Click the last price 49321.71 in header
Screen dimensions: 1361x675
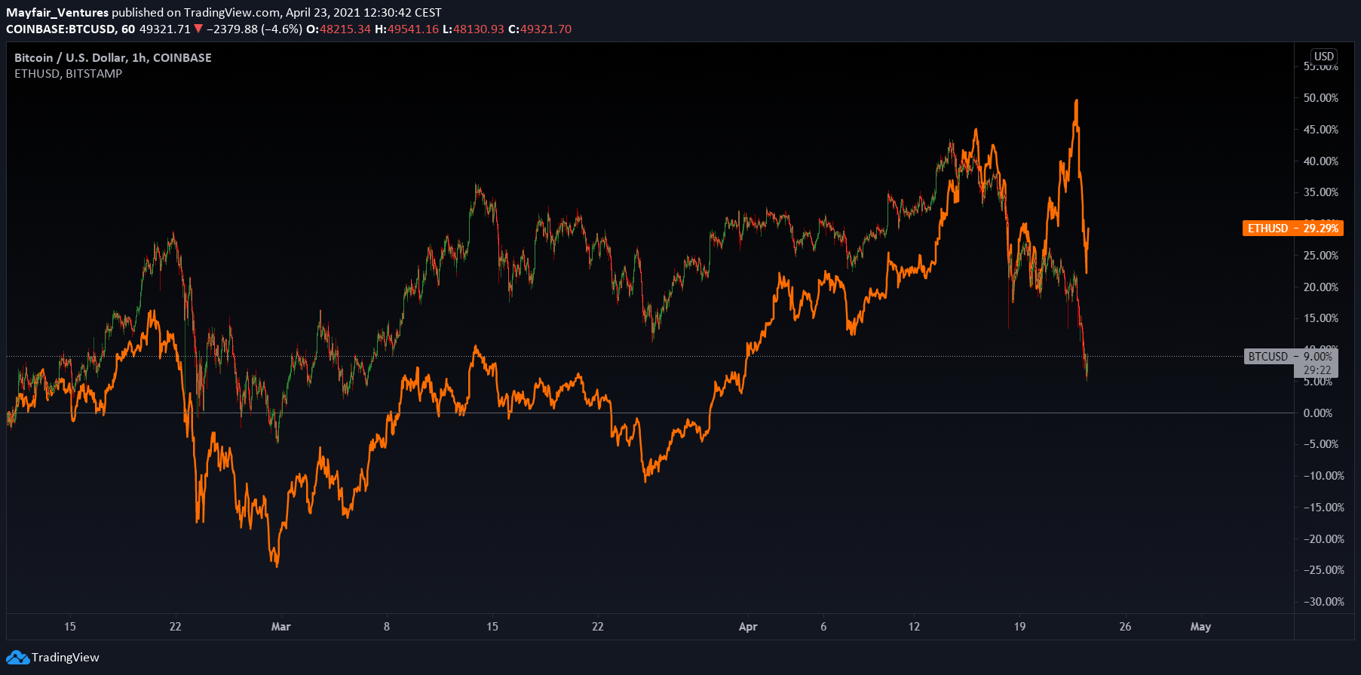click(x=165, y=29)
